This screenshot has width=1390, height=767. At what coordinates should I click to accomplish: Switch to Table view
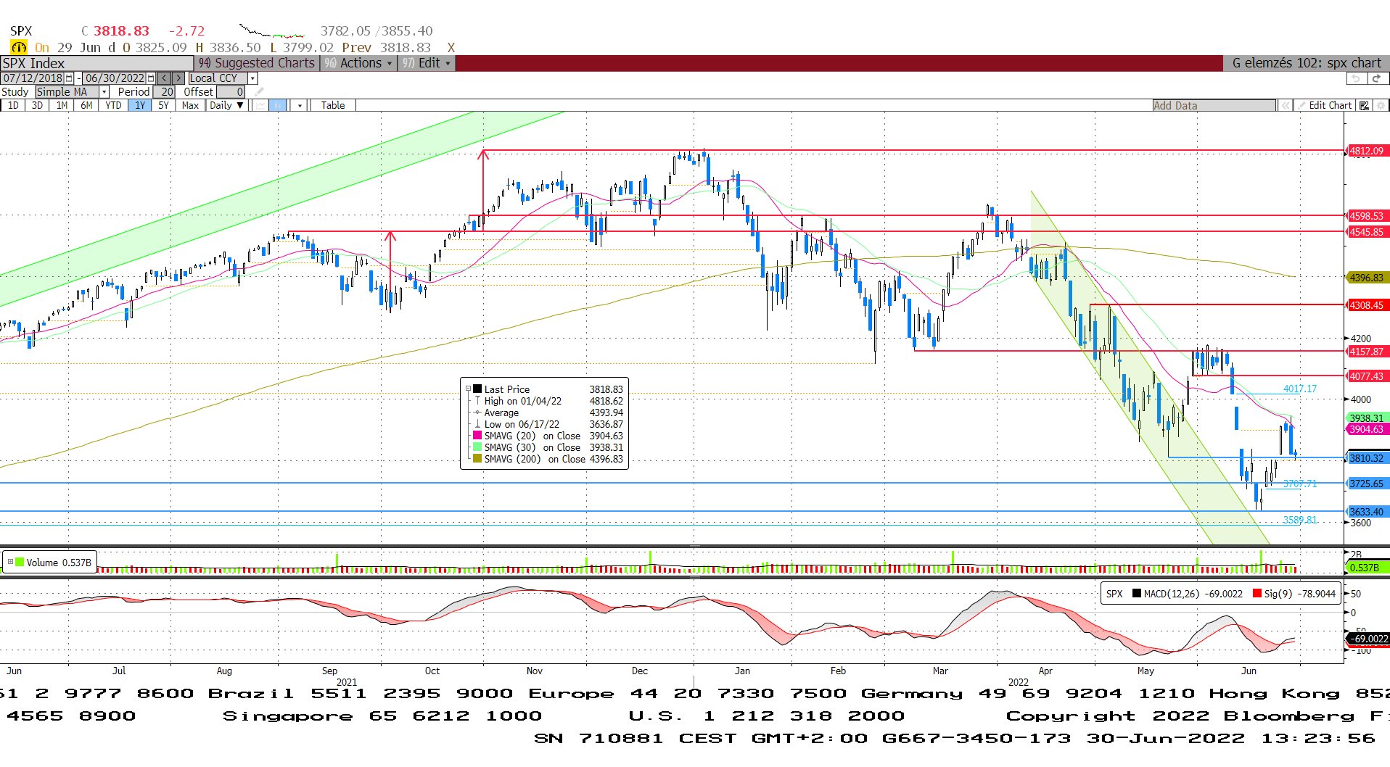click(333, 105)
